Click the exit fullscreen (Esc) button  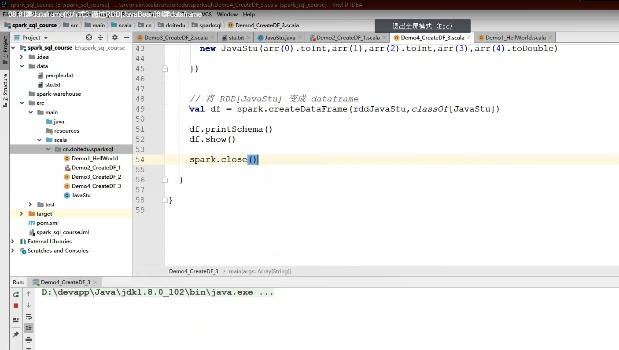[423, 26]
